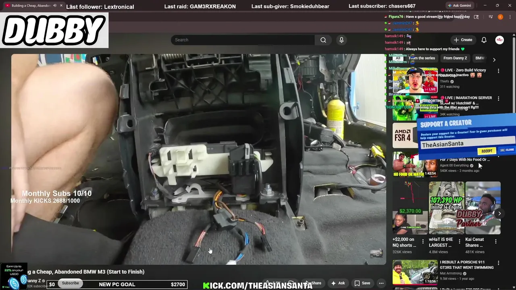Click Accept in Support a Creator popup
Image resolution: width=516 pixels, height=290 pixels.
[x=487, y=151]
